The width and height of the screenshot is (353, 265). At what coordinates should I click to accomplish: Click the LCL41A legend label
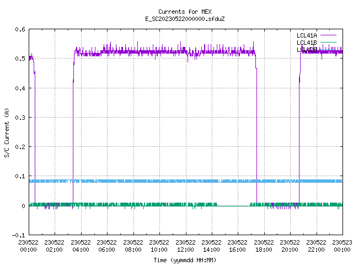tap(307, 35)
